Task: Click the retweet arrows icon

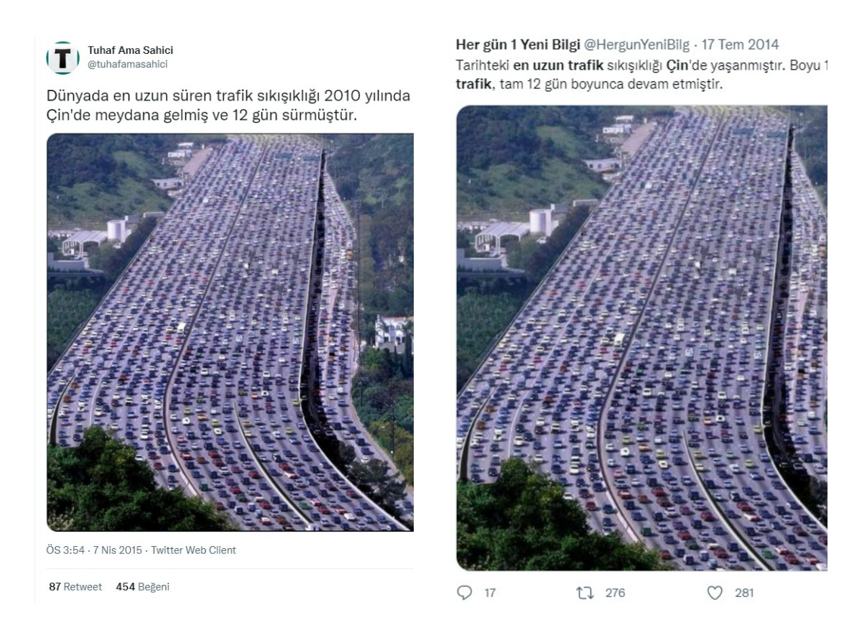Action: (x=584, y=593)
